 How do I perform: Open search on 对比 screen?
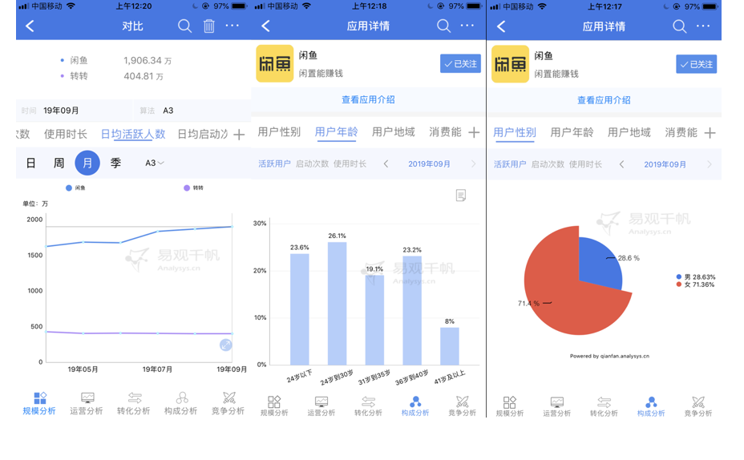coord(184,26)
